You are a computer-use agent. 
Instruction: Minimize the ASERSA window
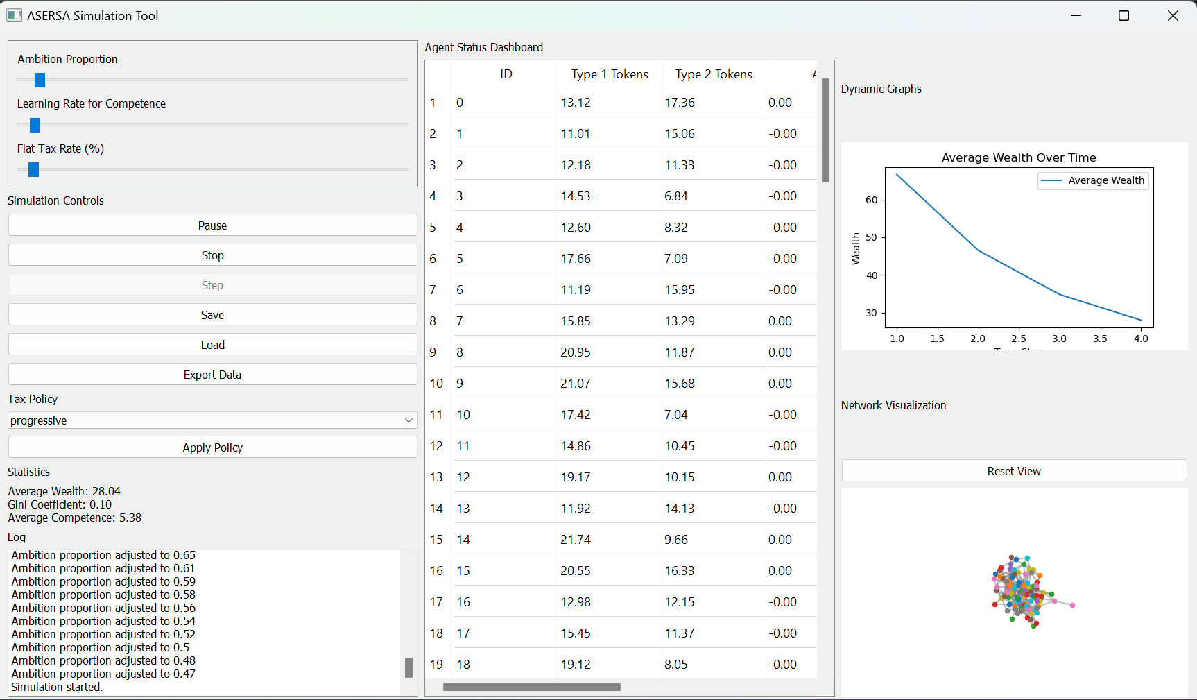click(1076, 15)
